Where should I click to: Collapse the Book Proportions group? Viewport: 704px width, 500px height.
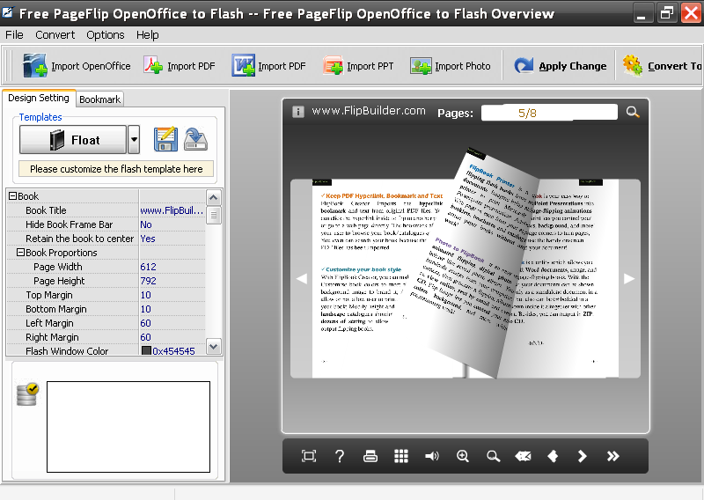point(20,253)
